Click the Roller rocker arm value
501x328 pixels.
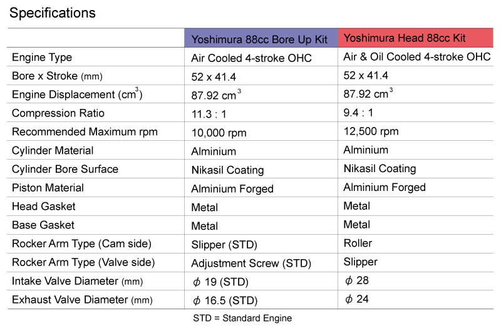coord(358,243)
